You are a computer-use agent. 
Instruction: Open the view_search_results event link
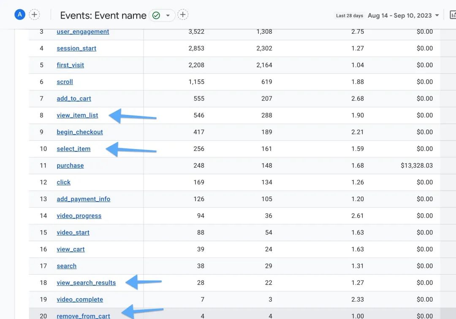coord(87,283)
